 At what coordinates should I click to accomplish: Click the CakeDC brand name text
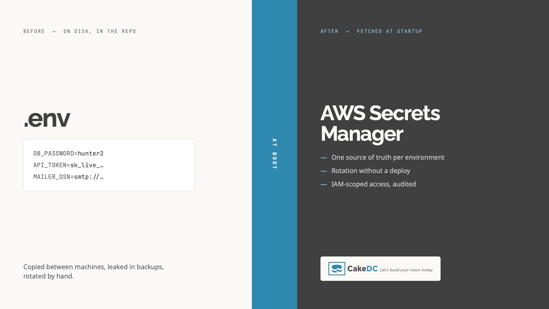click(x=362, y=269)
